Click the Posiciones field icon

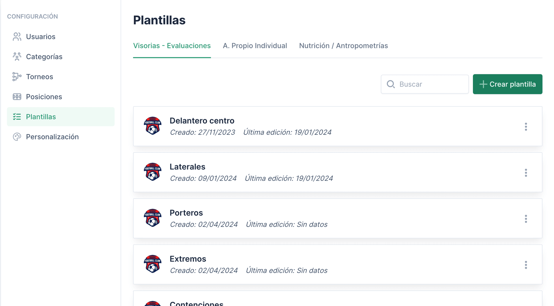(x=17, y=97)
